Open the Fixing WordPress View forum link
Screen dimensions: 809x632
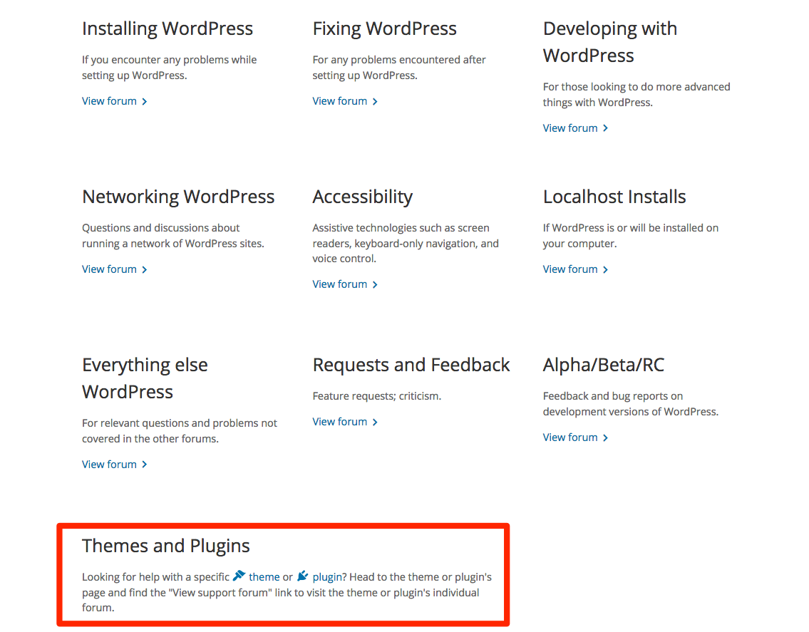345,101
